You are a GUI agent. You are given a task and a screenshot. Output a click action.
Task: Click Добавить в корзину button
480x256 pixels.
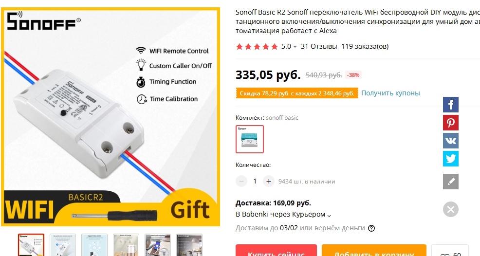click(x=374, y=250)
